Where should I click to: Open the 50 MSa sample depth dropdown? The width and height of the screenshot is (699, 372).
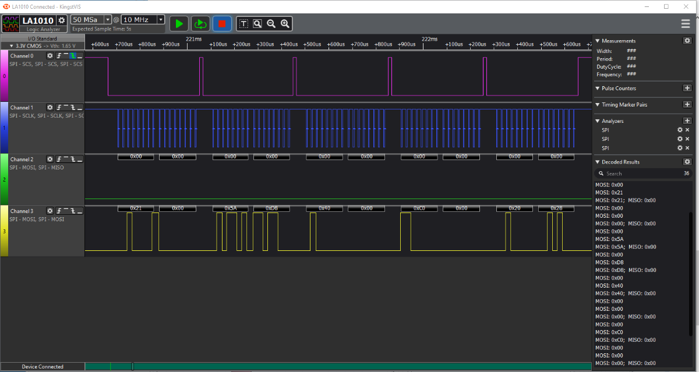[108, 19]
